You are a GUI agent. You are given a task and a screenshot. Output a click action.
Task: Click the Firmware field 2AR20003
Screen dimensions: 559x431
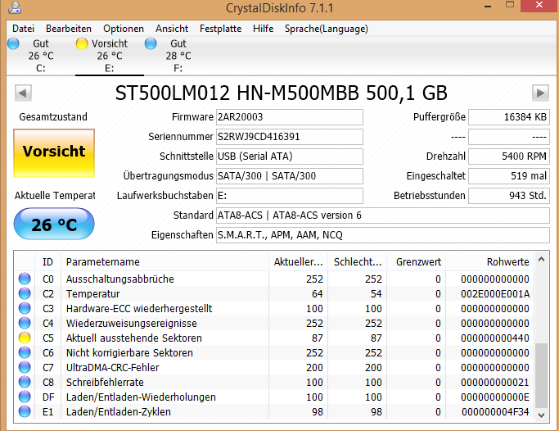(x=290, y=117)
